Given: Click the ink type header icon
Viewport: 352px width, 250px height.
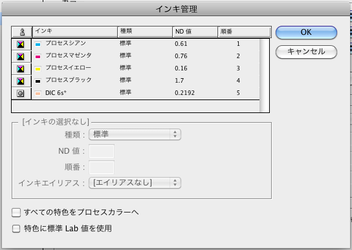Looking at the screenshot, I should [x=22, y=32].
